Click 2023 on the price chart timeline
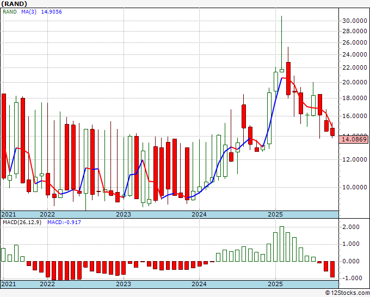The image size is (370, 297). pyautogui.click(x=124, y=214)
